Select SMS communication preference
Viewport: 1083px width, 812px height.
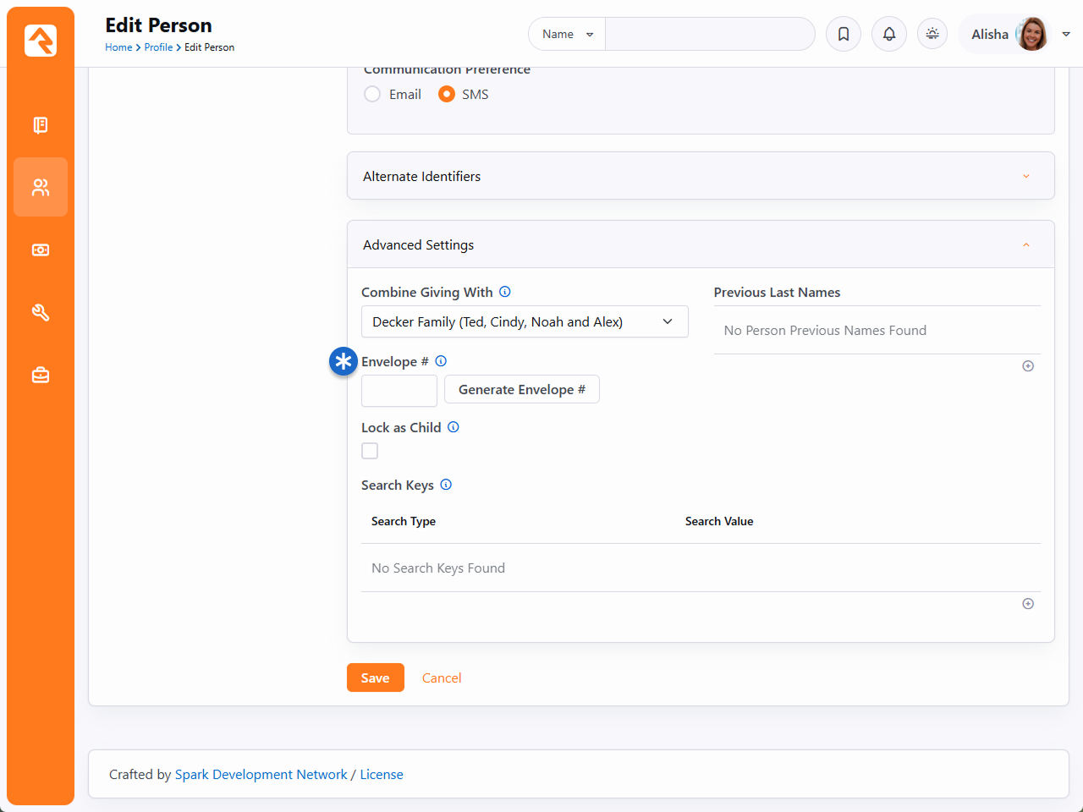point(447,95)
